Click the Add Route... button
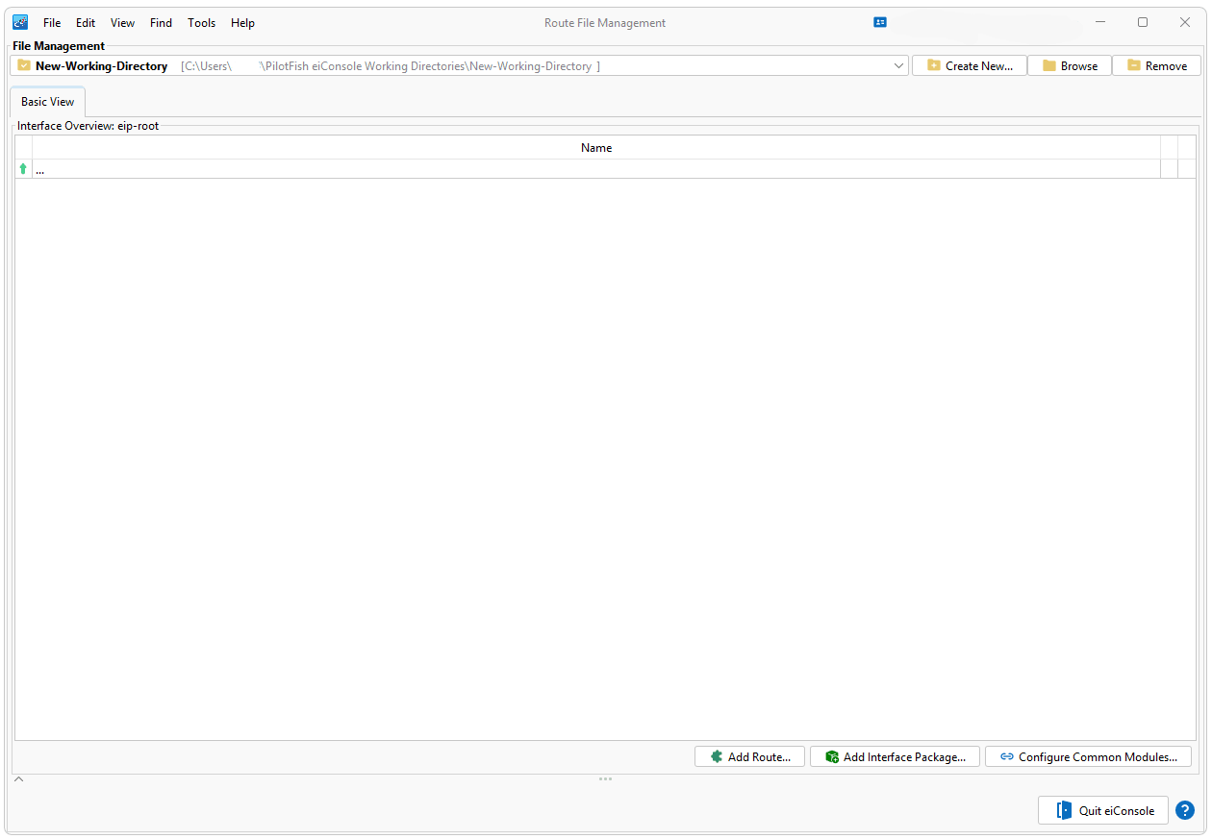 (749, 756)
